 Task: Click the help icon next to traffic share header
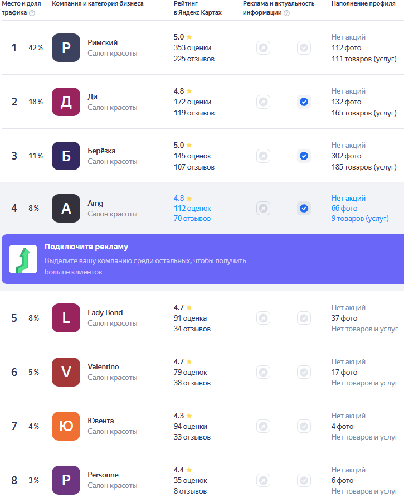pyautogui.click(x=32, y=13)
